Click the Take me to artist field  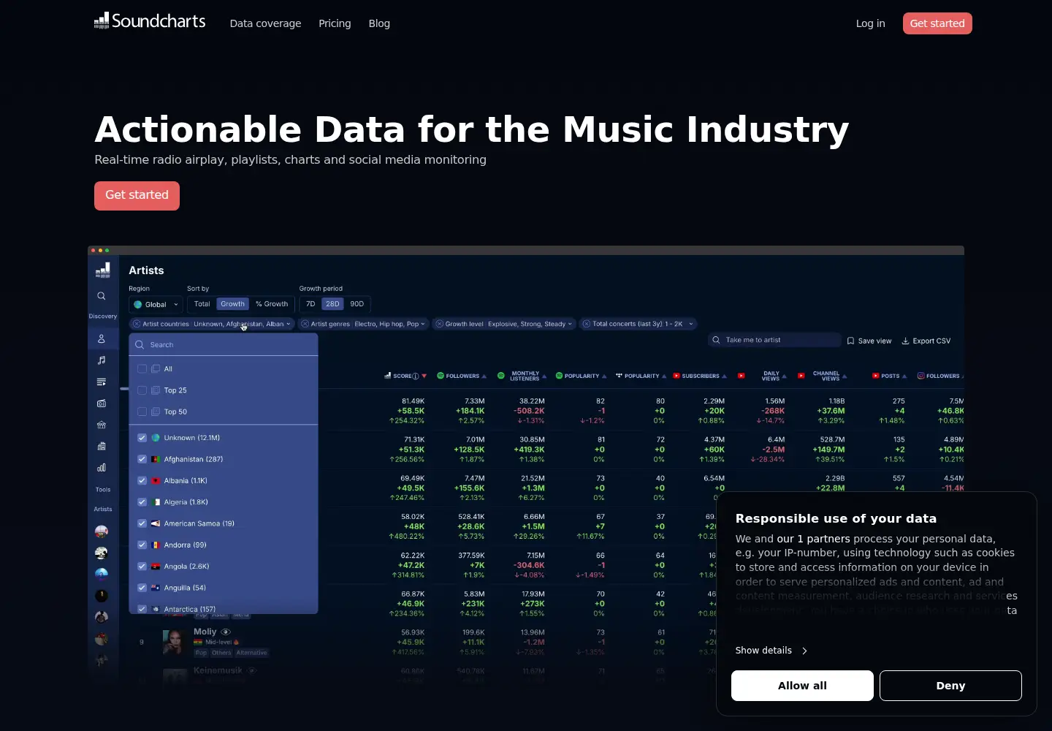click(x=774, y=340)
